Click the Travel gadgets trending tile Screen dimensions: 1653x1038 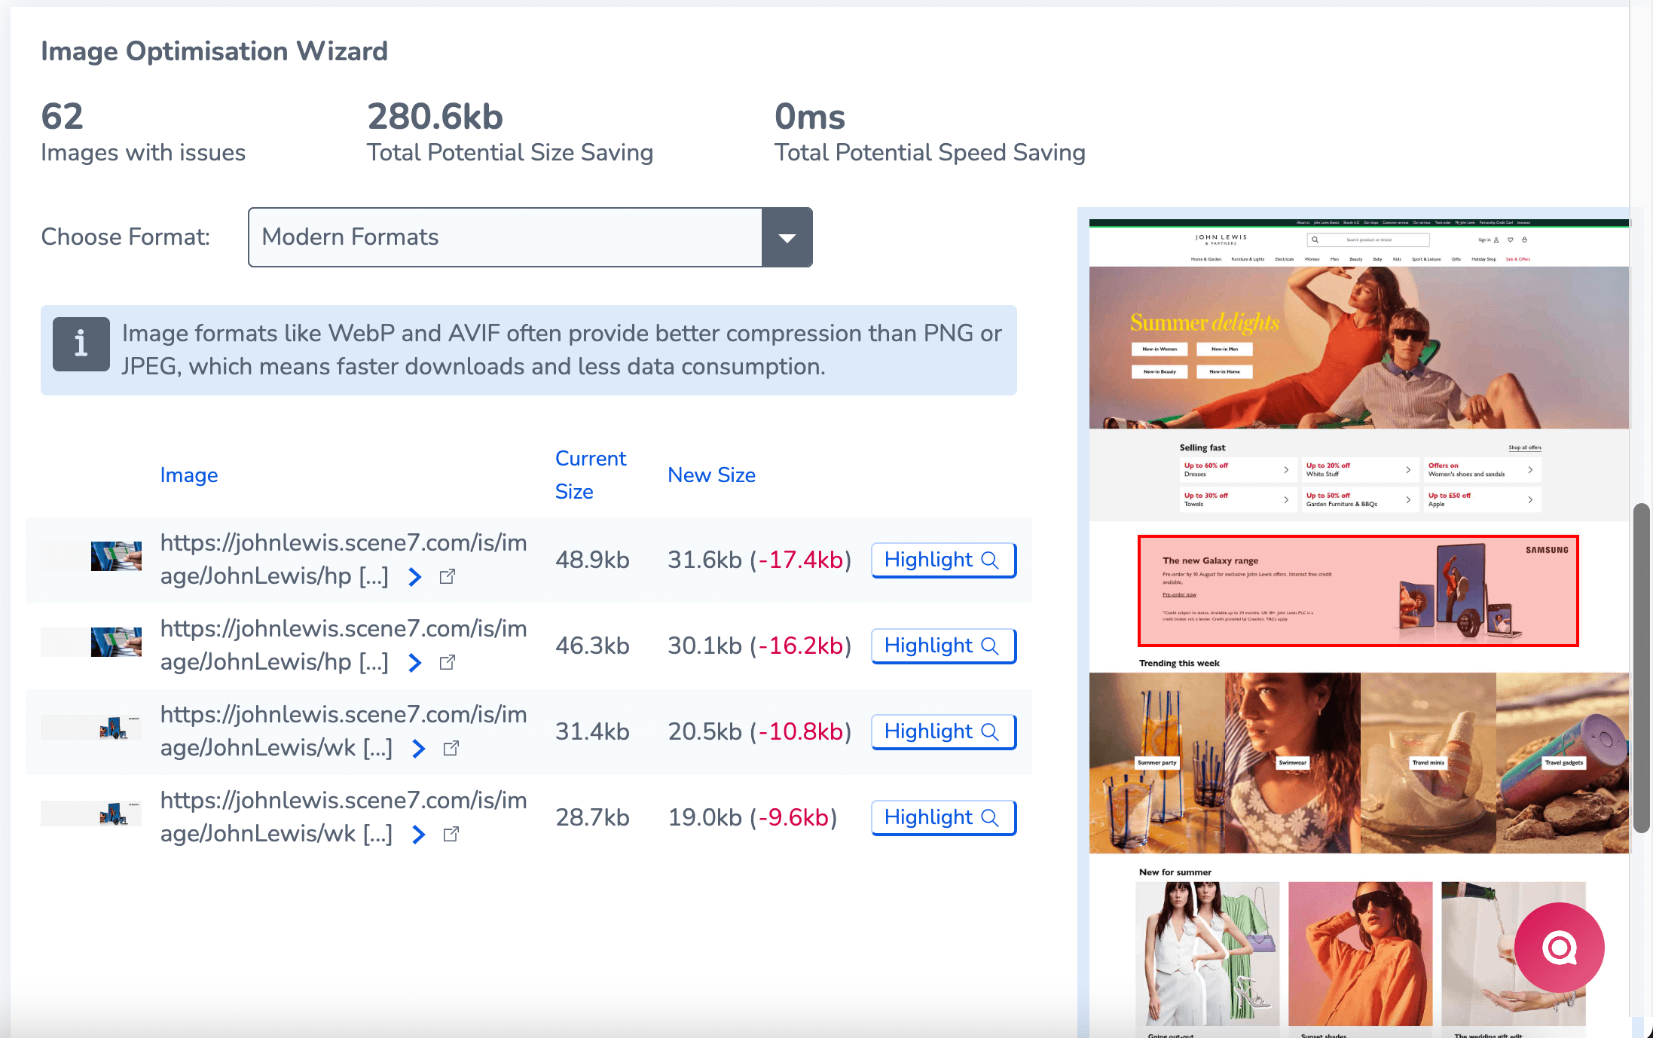point(1563,762)
